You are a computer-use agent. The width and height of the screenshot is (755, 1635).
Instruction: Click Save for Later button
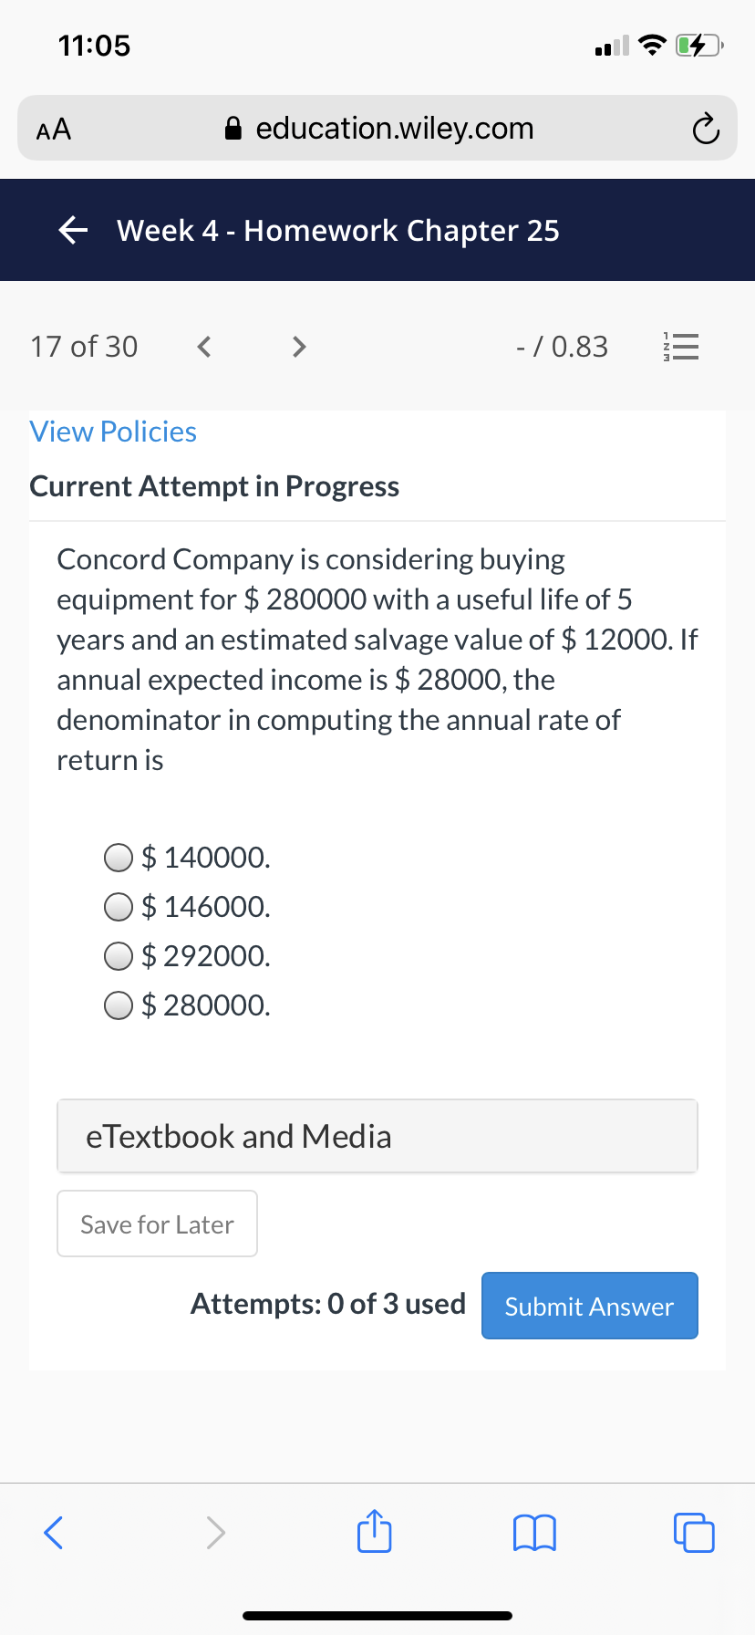point(157,1224)
